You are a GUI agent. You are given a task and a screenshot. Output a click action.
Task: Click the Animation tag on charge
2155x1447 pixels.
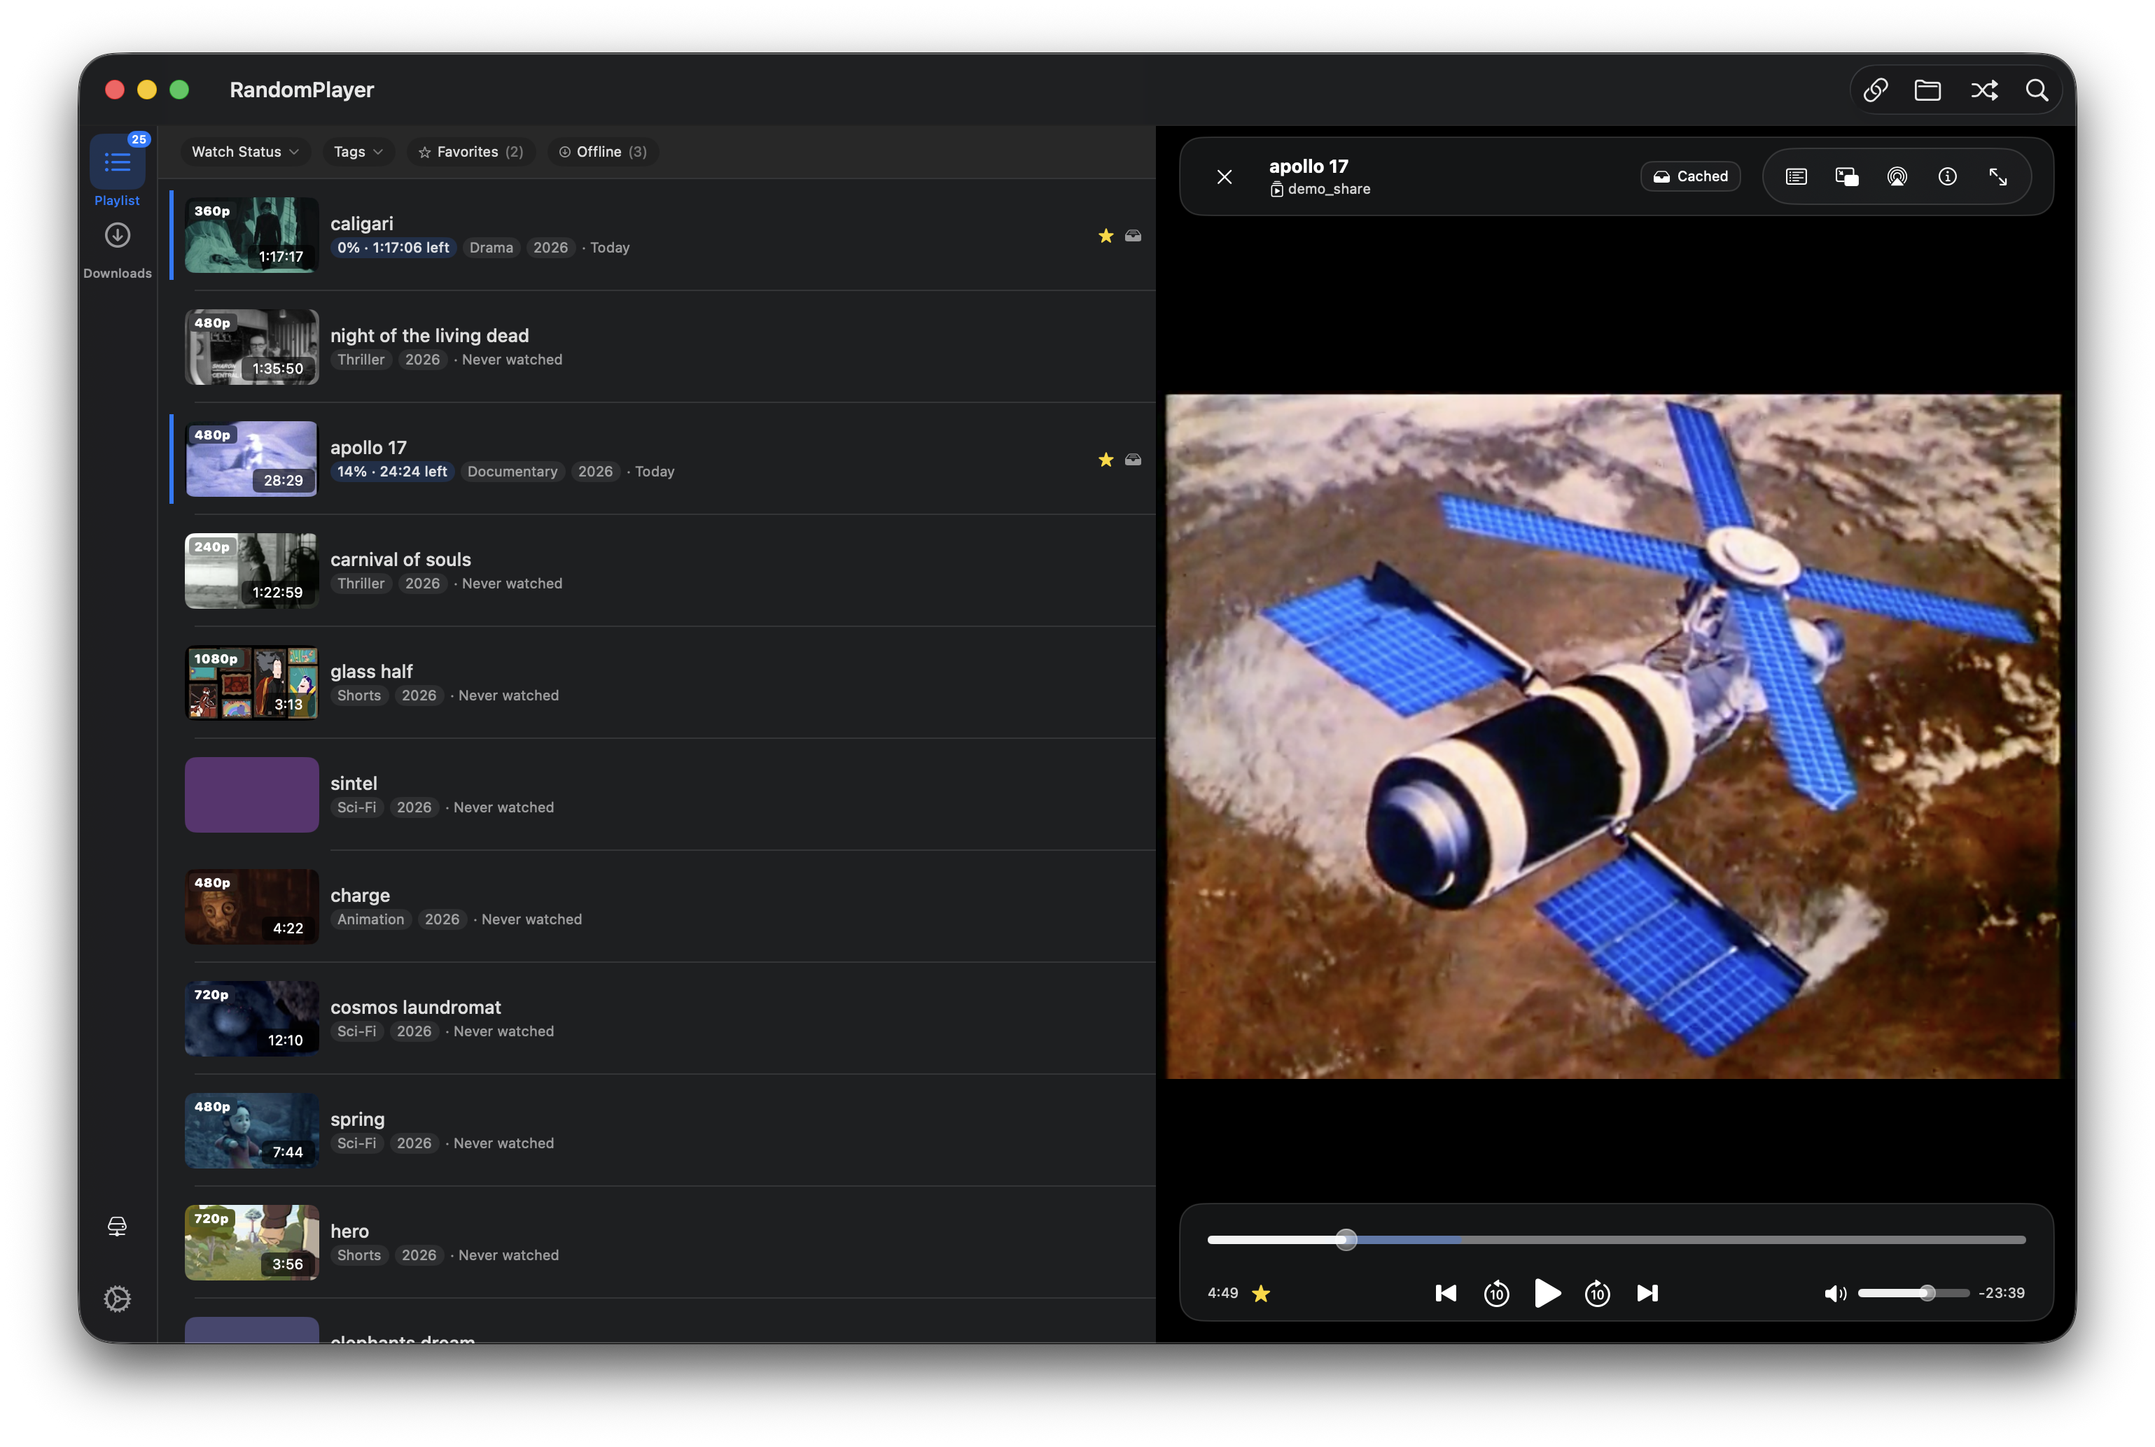point(370,919)
